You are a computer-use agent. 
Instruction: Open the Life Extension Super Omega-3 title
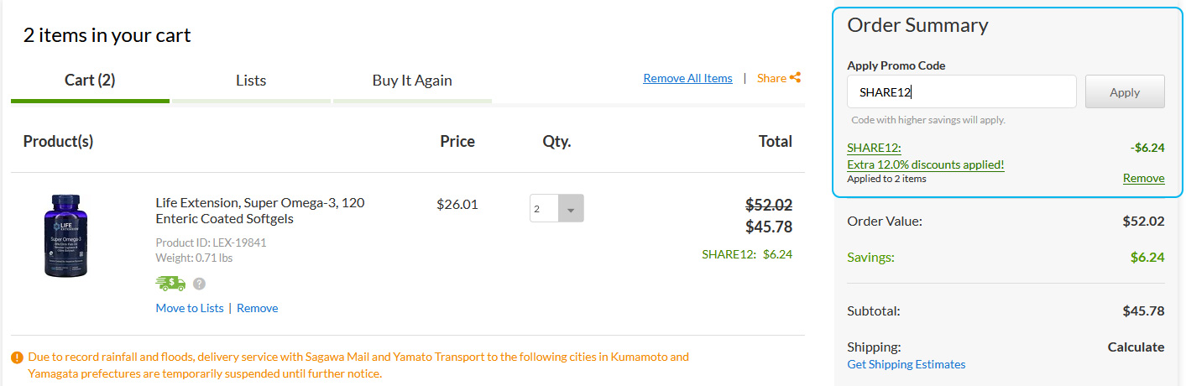(x=260, y=211)
